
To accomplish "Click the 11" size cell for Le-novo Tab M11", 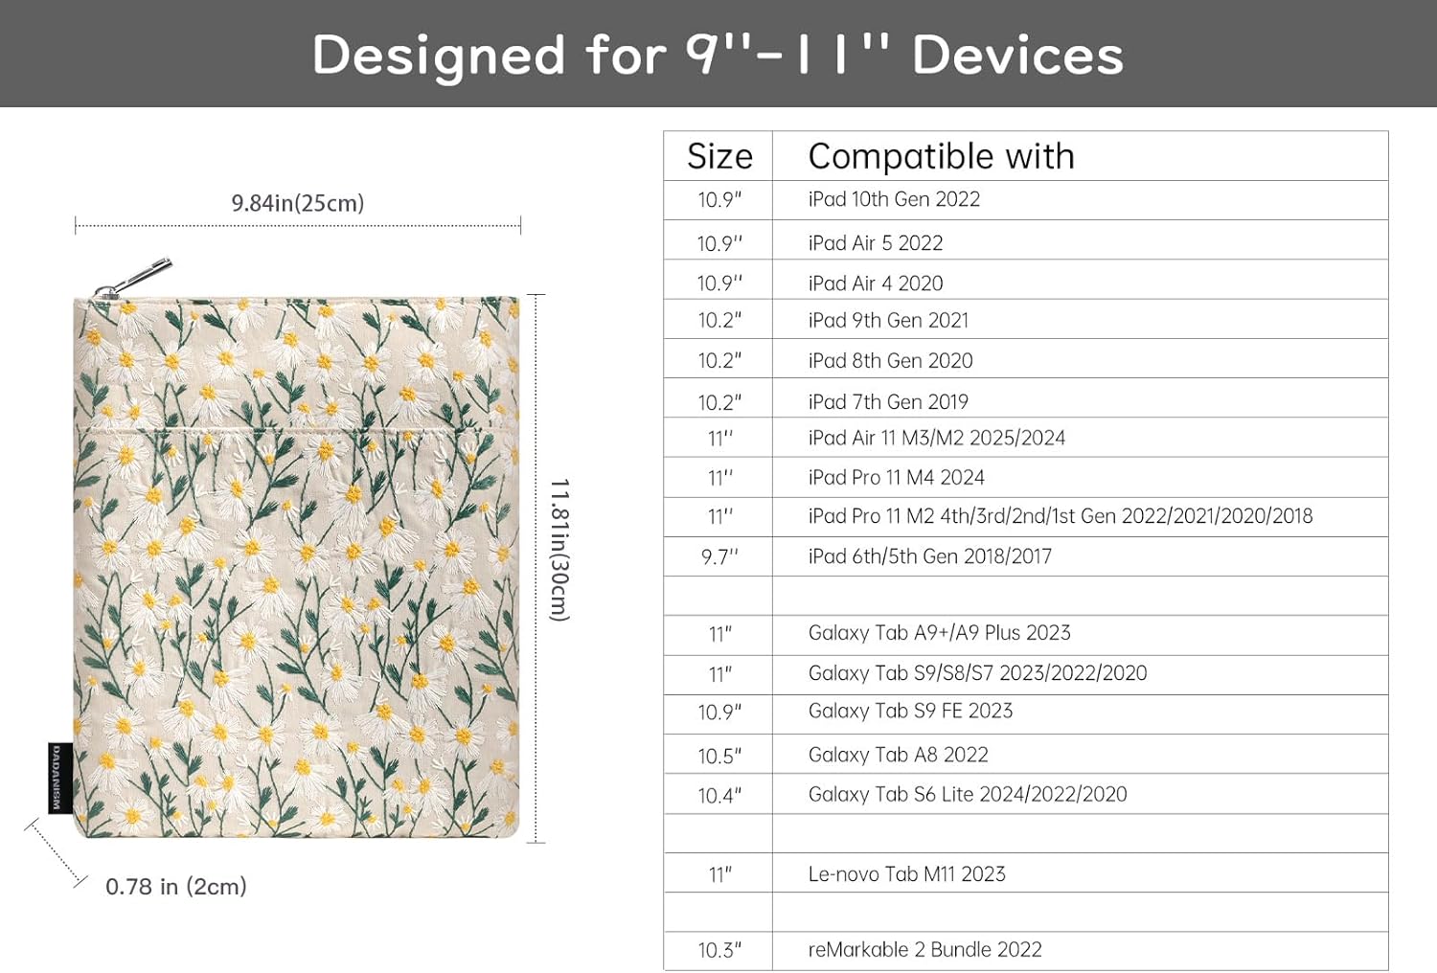I will point(720,874).
